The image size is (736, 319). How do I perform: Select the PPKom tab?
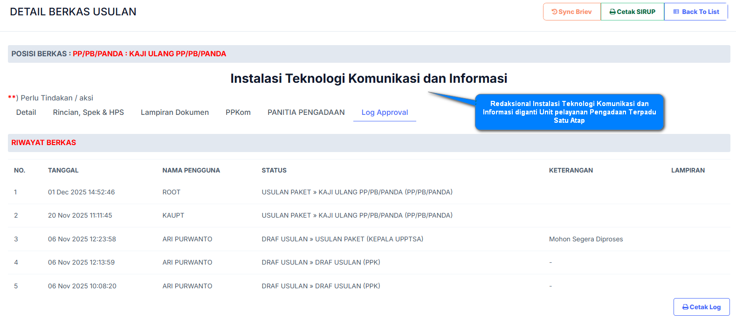point(238,113)
